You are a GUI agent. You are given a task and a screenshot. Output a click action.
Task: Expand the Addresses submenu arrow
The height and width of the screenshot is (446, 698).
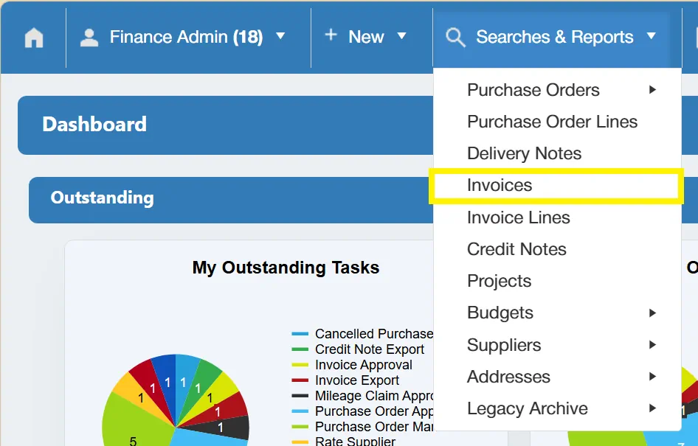[x=652, y=377]
